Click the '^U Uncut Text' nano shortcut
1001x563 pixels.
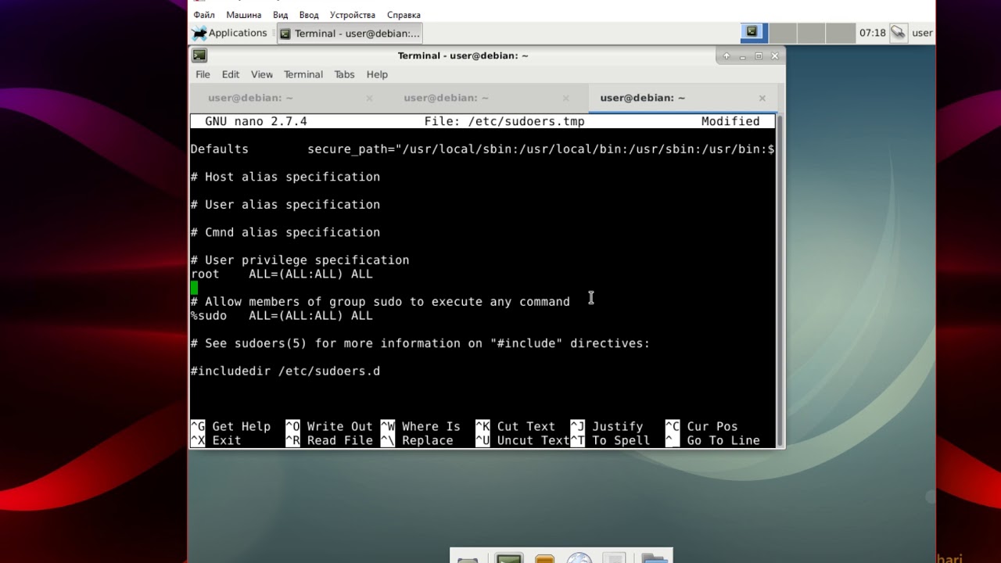(522, 440)
